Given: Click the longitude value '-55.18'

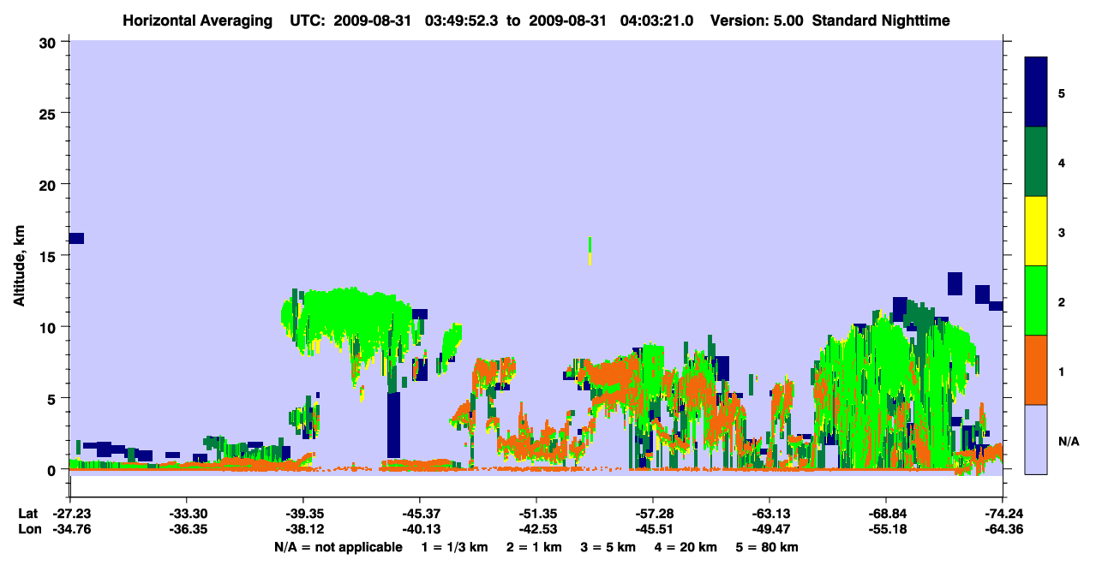Looking at the screenshot, I should coord(886,530).
